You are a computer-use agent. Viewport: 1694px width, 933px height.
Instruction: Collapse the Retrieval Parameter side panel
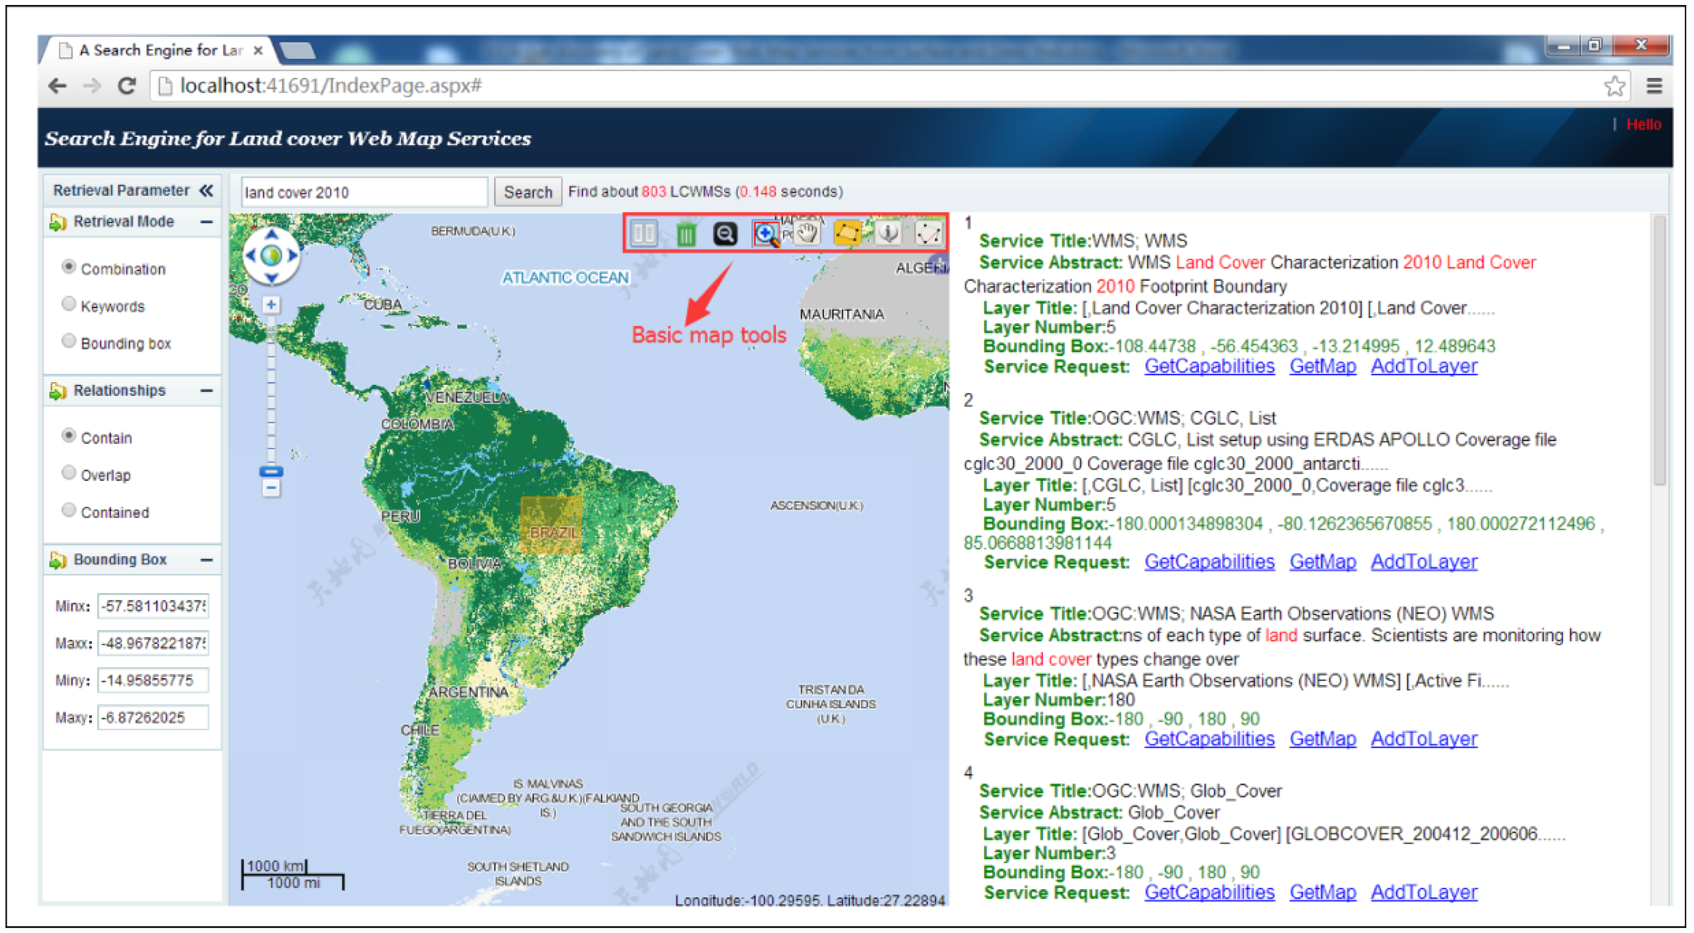(207, 191)
